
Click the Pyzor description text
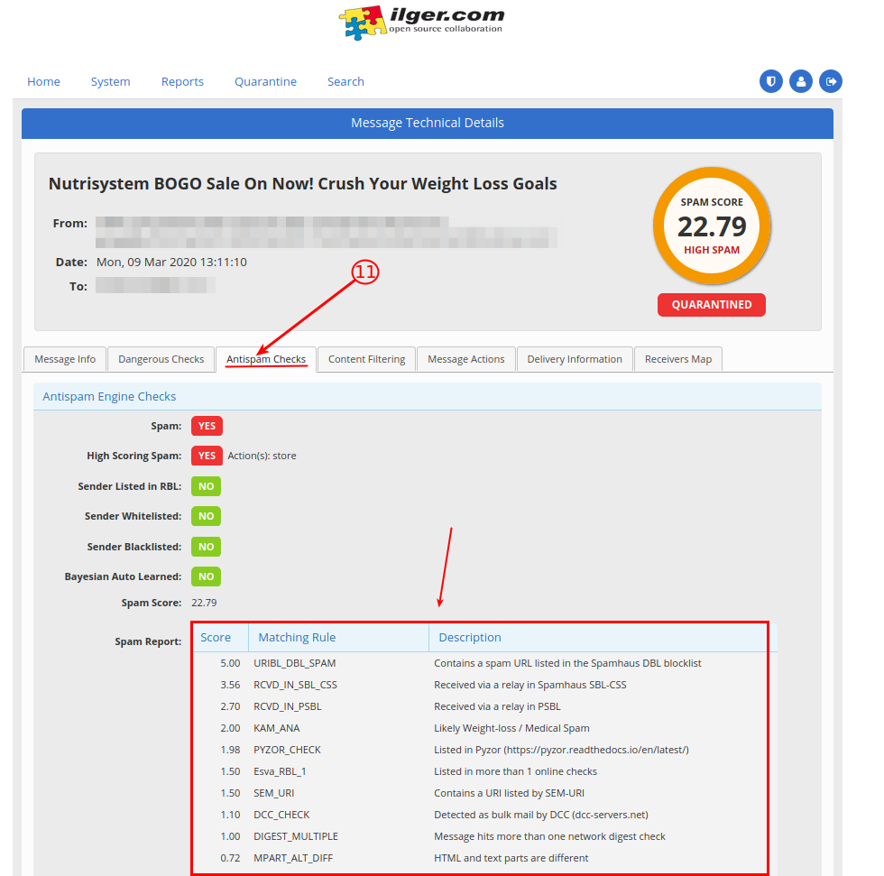tap(561, 750)
